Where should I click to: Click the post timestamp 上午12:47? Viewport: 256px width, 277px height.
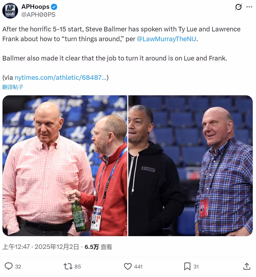16,247
